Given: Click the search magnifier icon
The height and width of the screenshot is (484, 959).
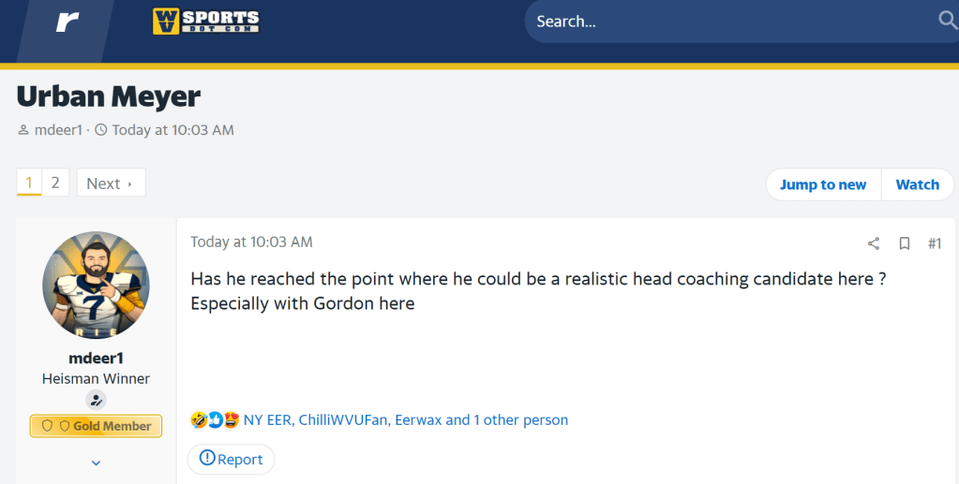Looking at the screenshot, I should point(947,21).
